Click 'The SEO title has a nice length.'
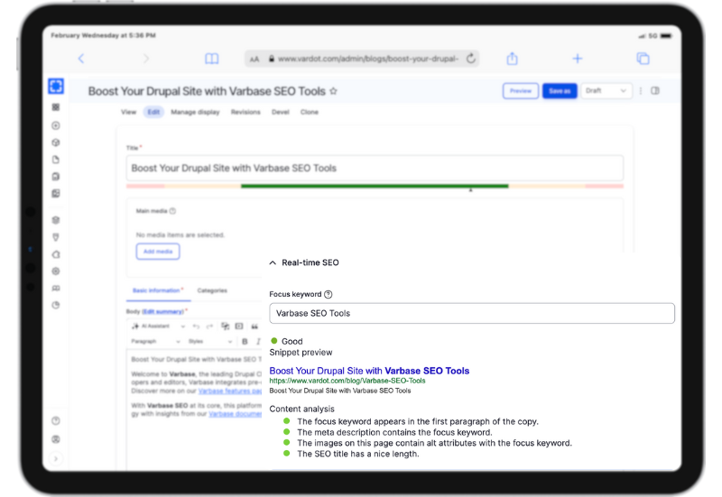This screenshot has height=497, width=722. 358,454
